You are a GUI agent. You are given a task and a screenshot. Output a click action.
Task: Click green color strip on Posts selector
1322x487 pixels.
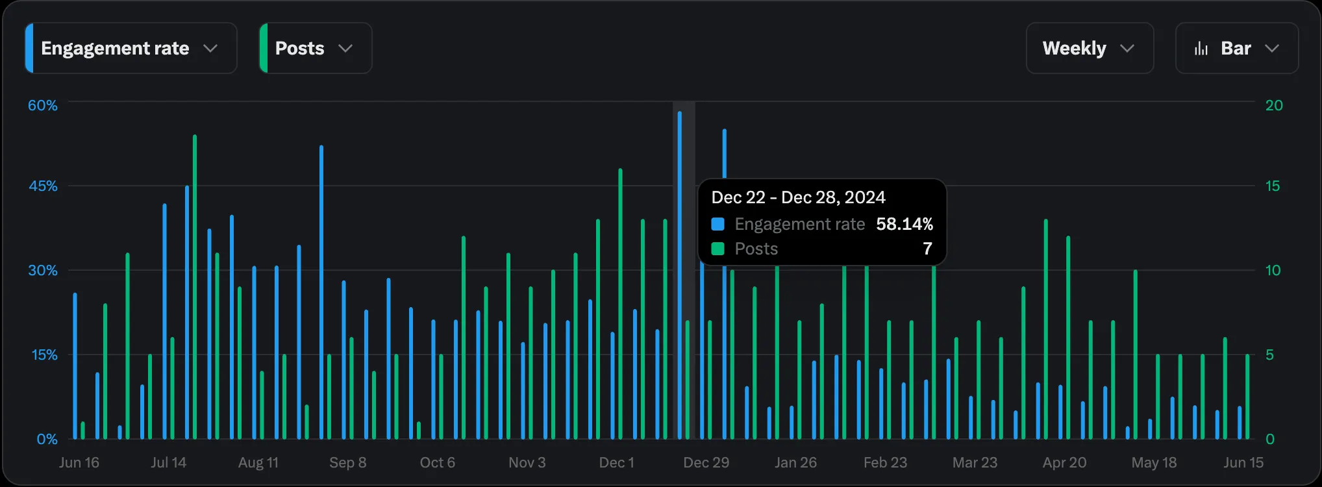[x=263, y=48]
